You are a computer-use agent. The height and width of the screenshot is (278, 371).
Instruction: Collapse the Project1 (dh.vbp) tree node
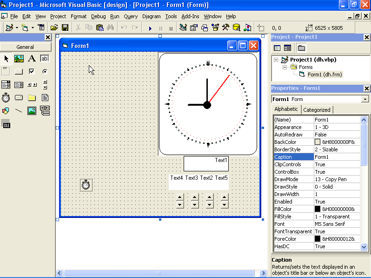click(276, 60)
